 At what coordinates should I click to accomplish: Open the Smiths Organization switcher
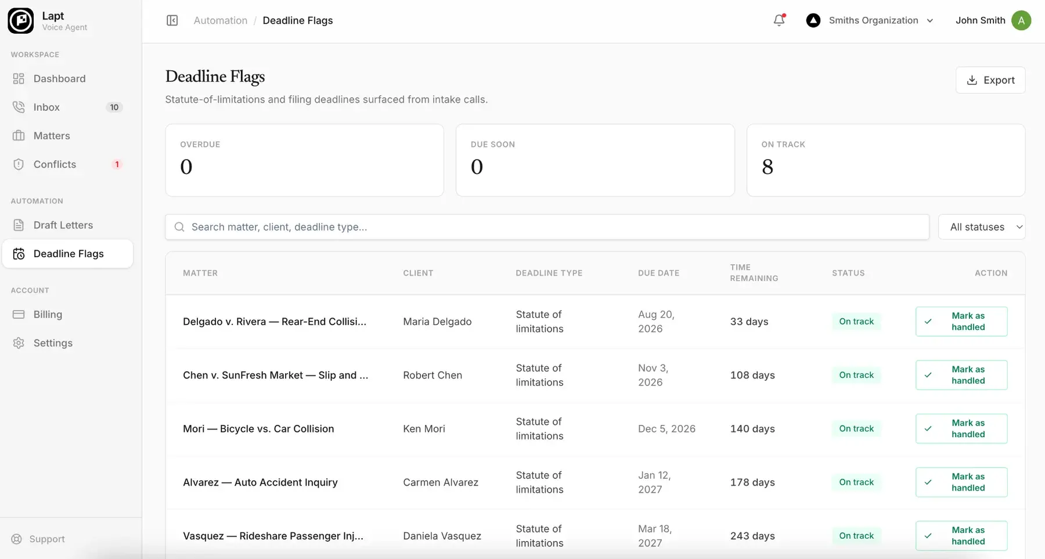(870, 20)
